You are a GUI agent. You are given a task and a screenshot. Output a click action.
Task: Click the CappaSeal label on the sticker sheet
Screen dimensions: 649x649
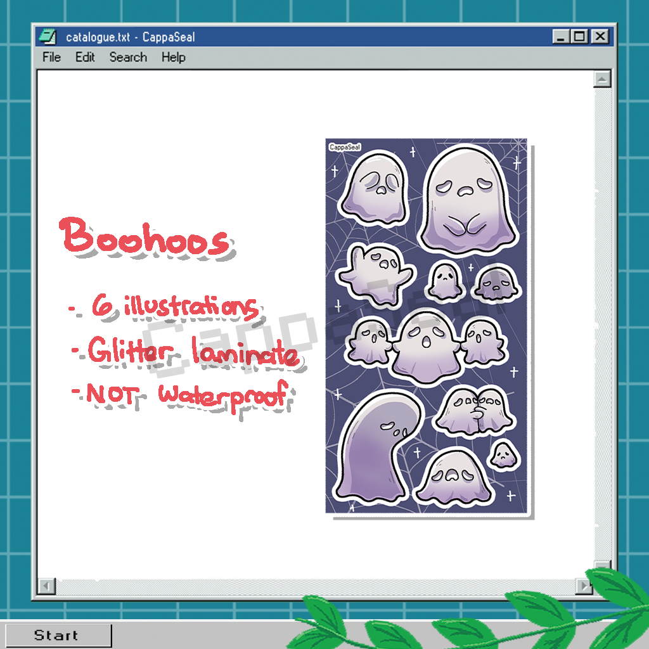[x=345, y=147]
